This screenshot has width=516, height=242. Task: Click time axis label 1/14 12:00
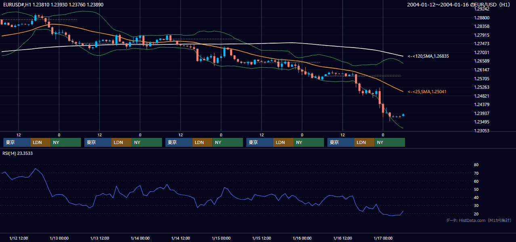(180, 238)
